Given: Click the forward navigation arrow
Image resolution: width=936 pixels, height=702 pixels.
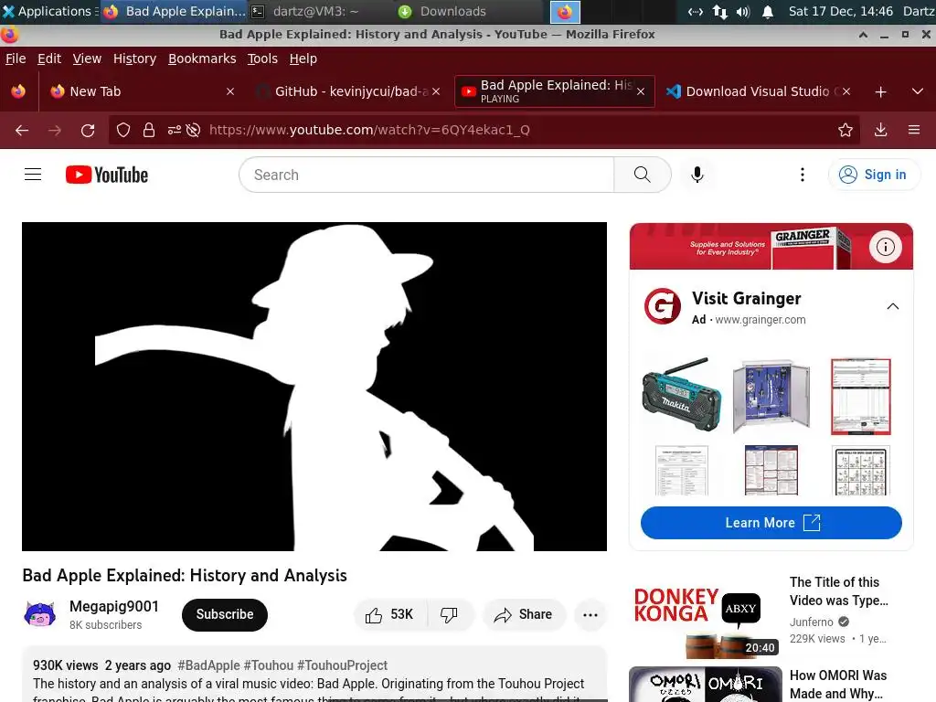Looking at the screenshot, I should (55, 130).
